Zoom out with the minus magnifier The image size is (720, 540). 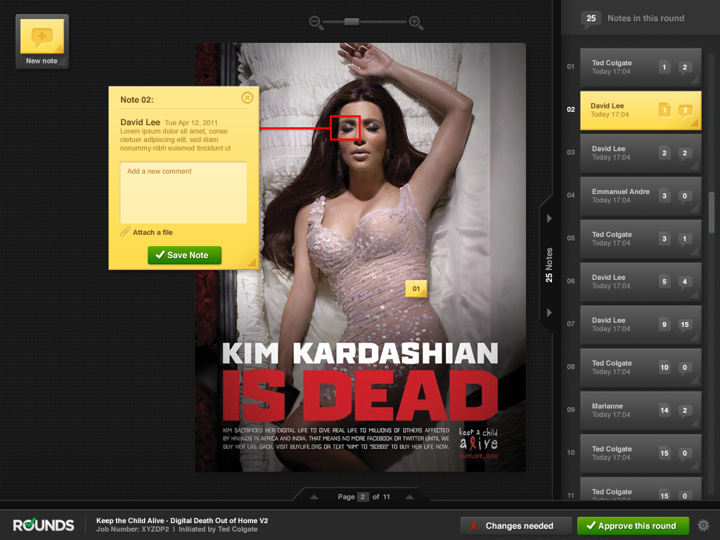316,22
